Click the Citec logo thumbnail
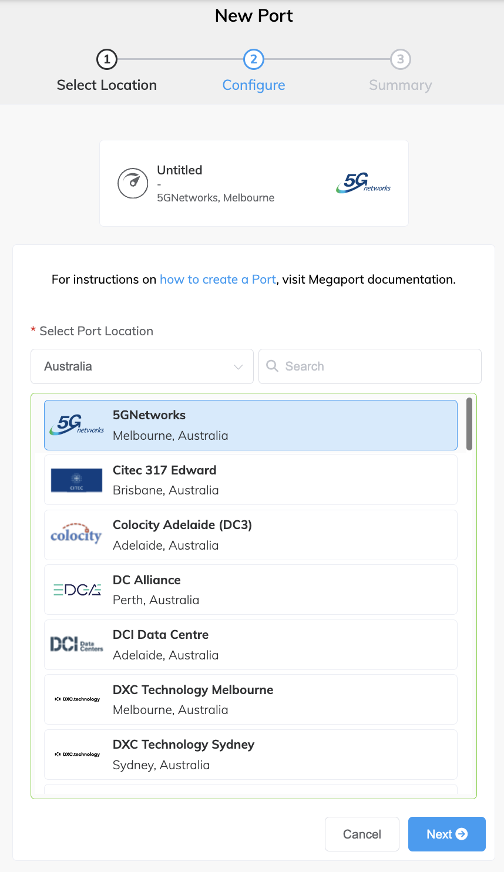The height and width of the screenshot is (872, 504). 76,480
